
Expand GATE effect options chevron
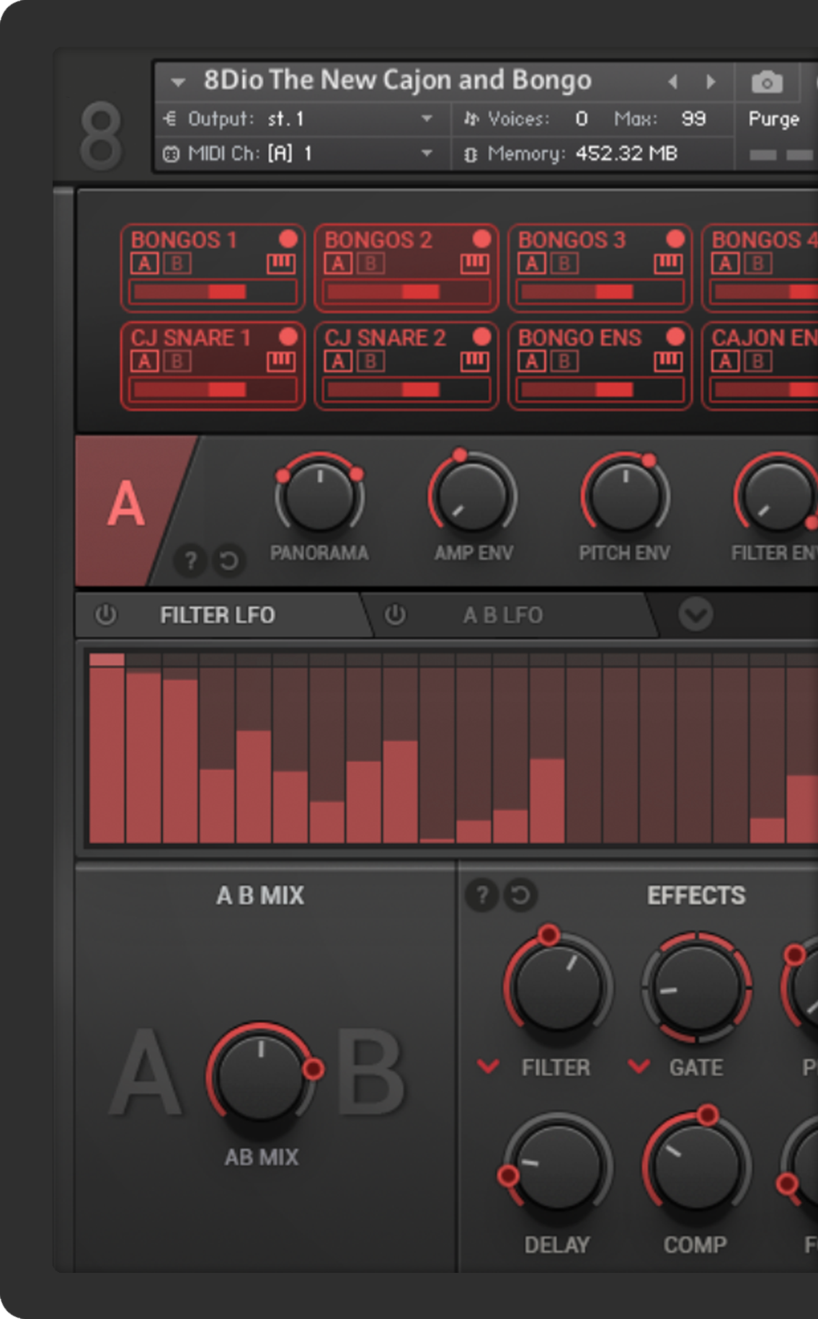click(639, 1067)
